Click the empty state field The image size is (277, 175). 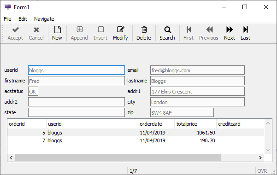tap(77, 112)
